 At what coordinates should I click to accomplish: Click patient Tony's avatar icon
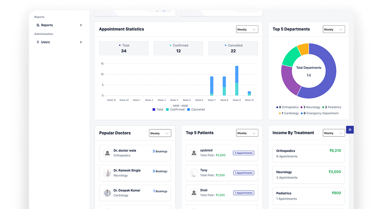[194, 173]
